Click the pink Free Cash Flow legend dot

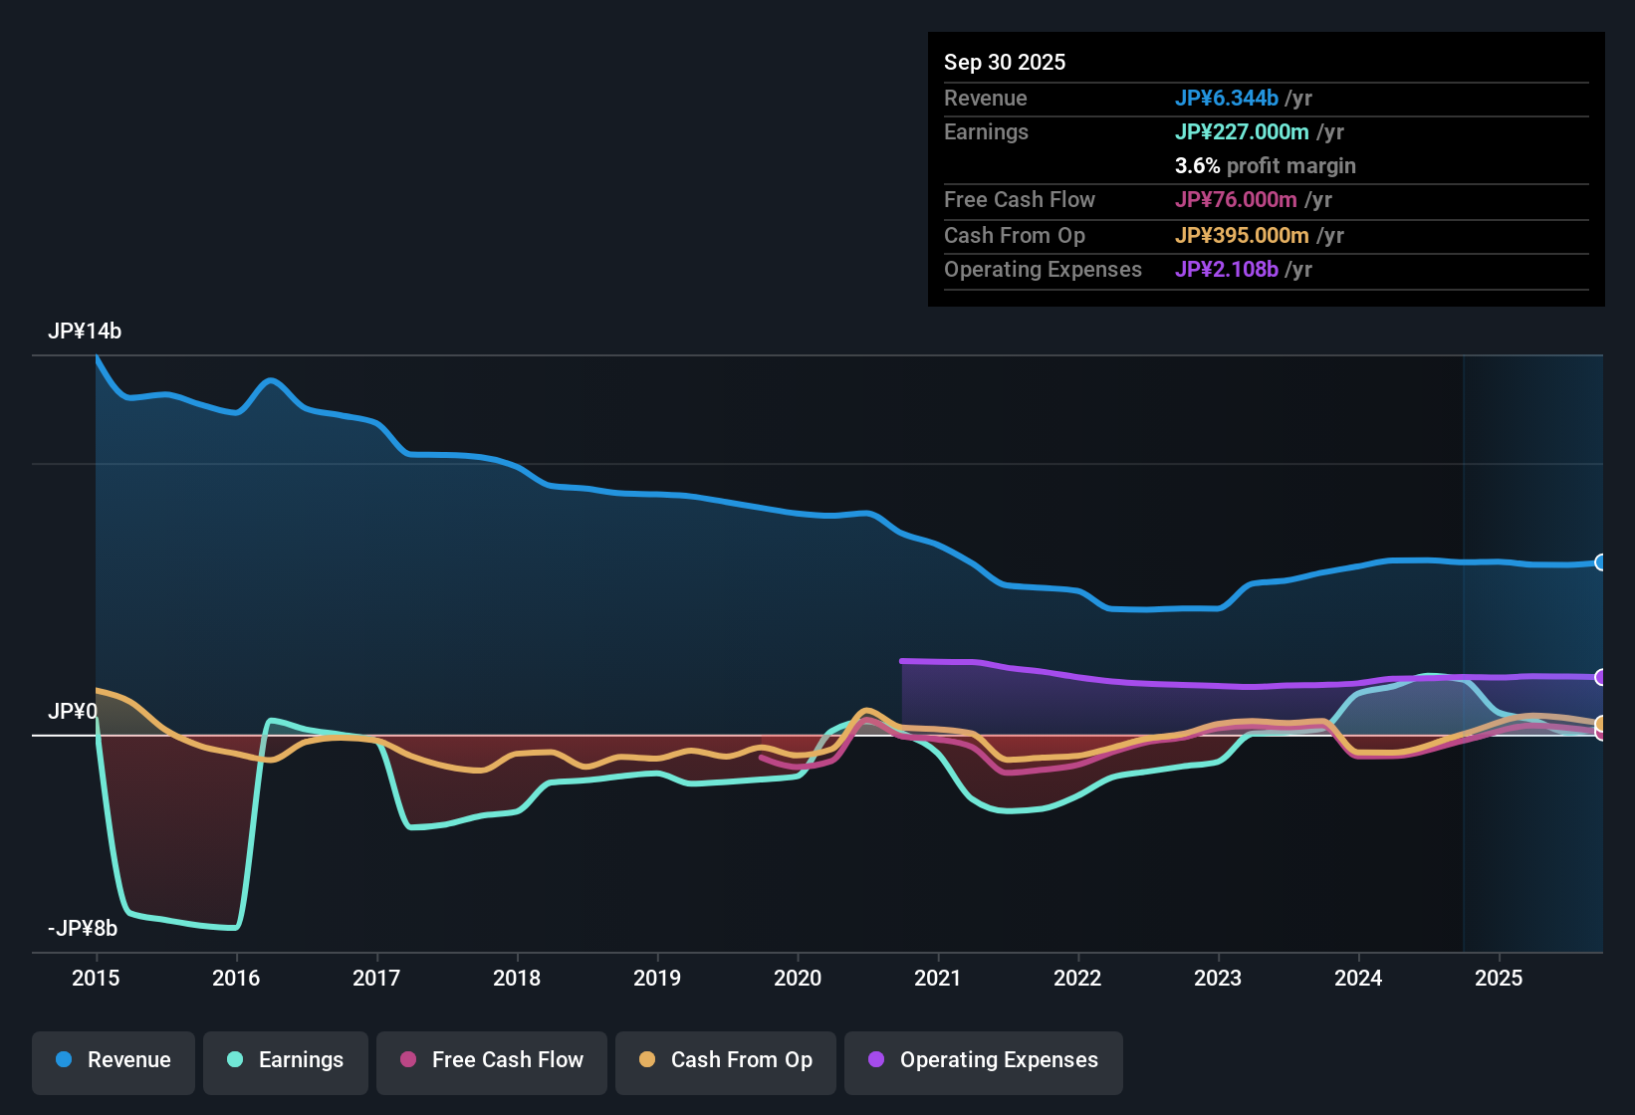pos(407,1060)
